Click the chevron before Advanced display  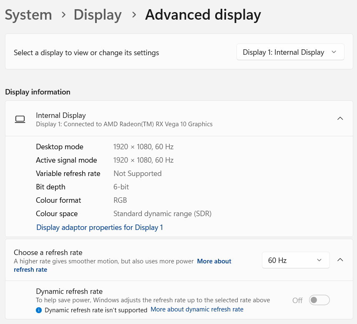[134, 15]
